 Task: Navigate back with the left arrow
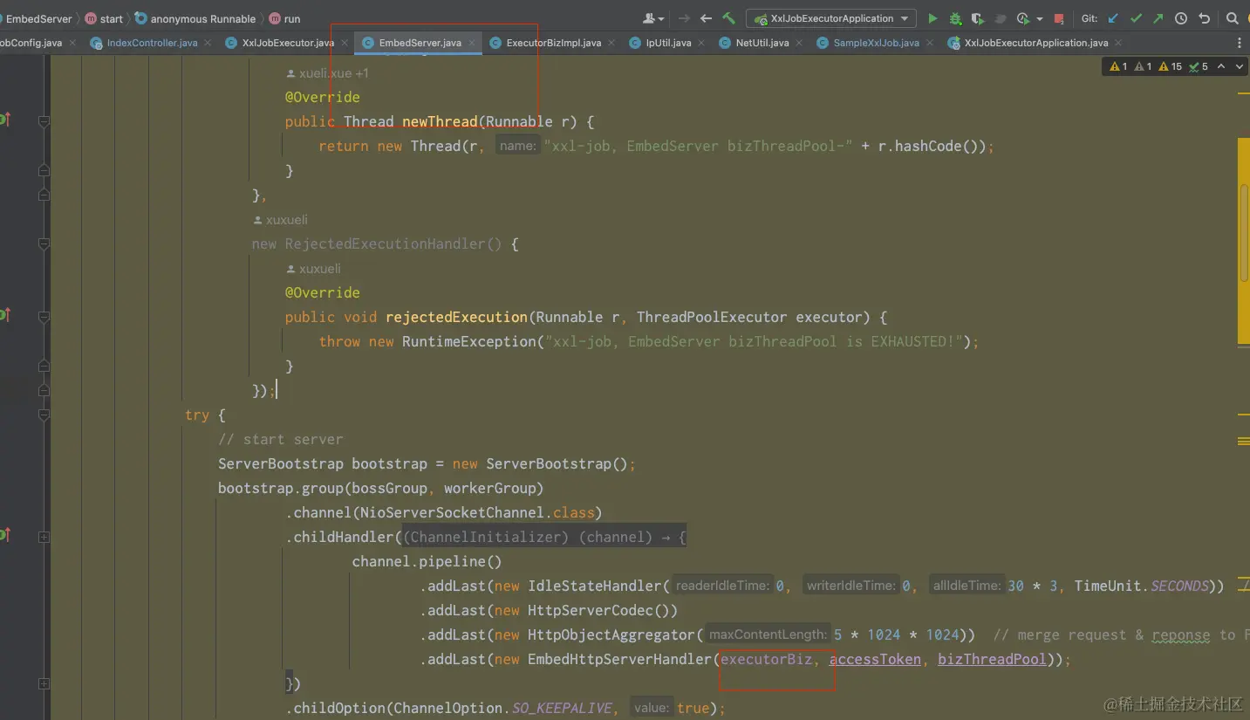coord(707,18)
